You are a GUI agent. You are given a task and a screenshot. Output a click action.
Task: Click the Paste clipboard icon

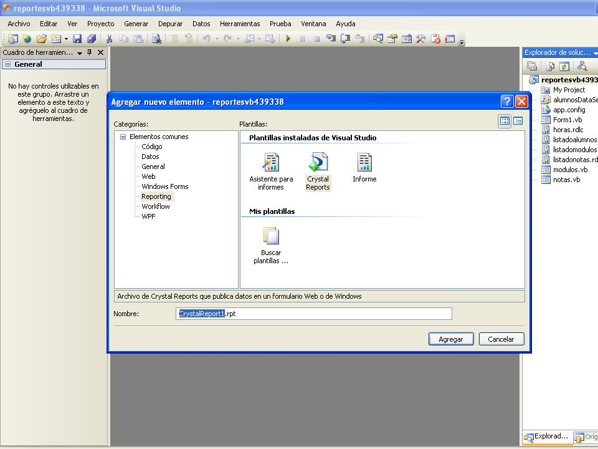(138, 39)
